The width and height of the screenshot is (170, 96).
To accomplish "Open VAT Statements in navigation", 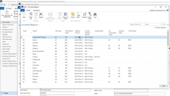I will tap(7, 39).
